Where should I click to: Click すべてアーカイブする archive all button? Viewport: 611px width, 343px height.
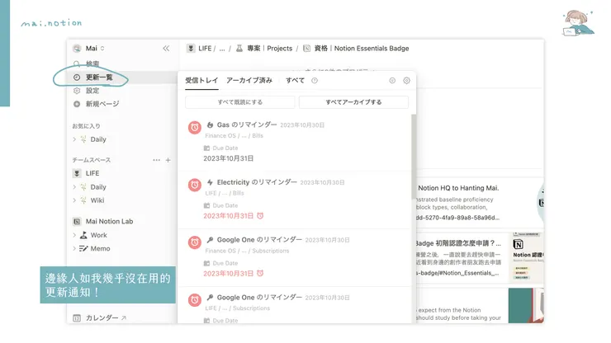(354, 102)
